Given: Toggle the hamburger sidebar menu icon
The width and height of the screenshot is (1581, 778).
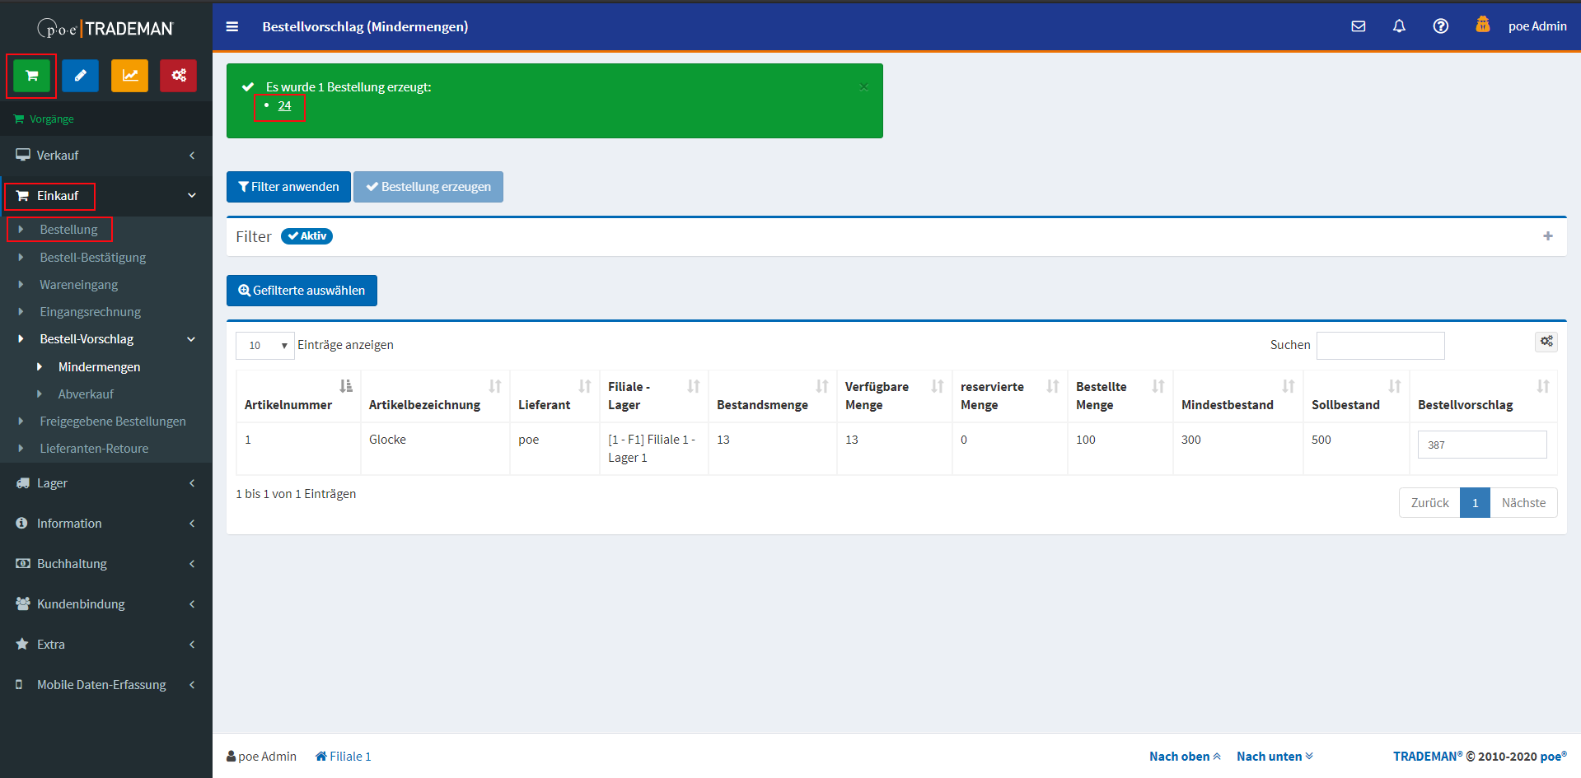Looking at the screenshot, I should 232,26.
